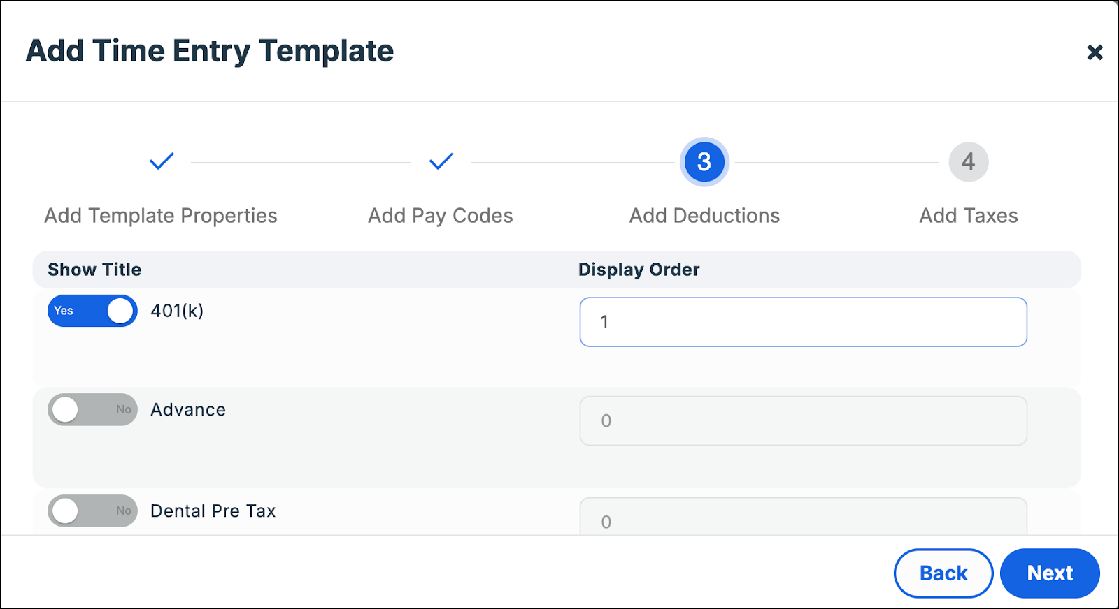1119x609 pixels.
Task: Click the Back button
Action: [943, 573]
